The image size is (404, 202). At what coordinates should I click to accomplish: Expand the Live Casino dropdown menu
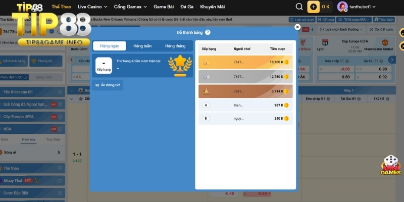[92, 7]
